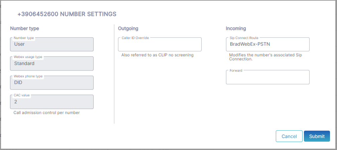Viewport: 337px width, 150px height.
Task: Click the CLIP no screening helper text
Action: [x=157, y=55]
